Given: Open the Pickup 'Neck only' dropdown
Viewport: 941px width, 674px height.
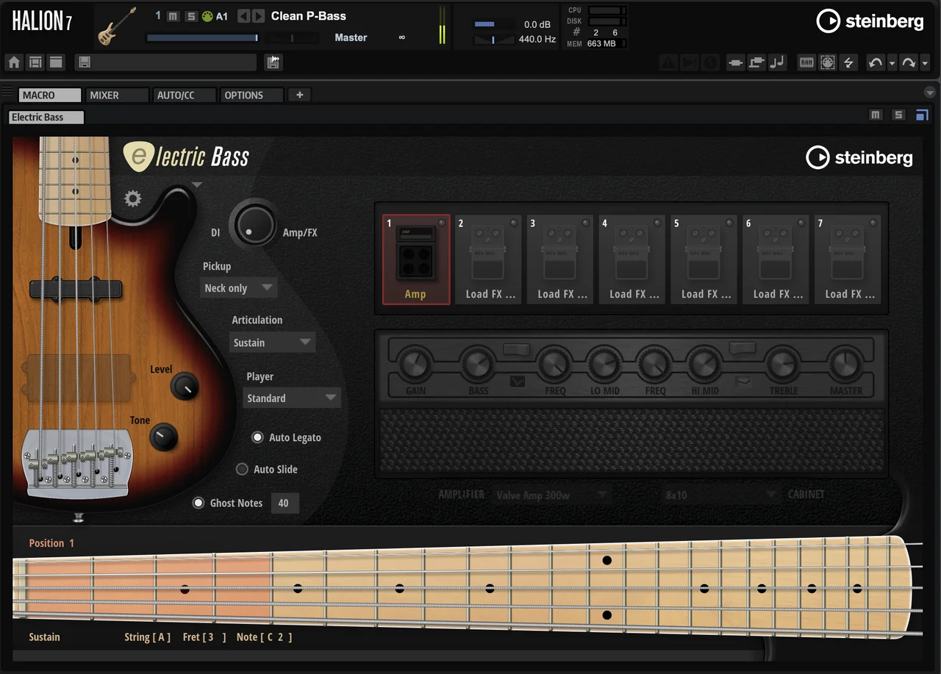Looking at the screenshot, I should pos(239,288).
